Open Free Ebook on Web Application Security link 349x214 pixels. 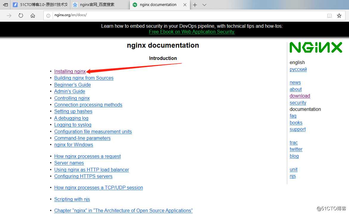coord(192,32)
